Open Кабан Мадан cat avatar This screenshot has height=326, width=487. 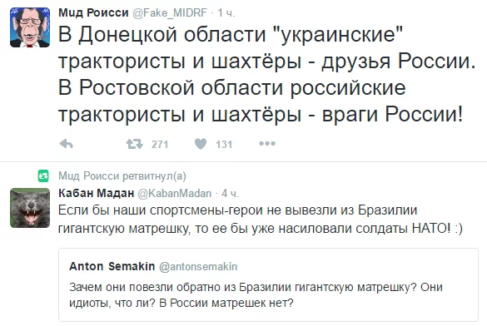[30, 208]
